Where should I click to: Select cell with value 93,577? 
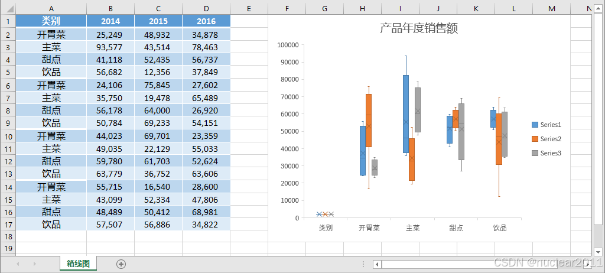110,47
